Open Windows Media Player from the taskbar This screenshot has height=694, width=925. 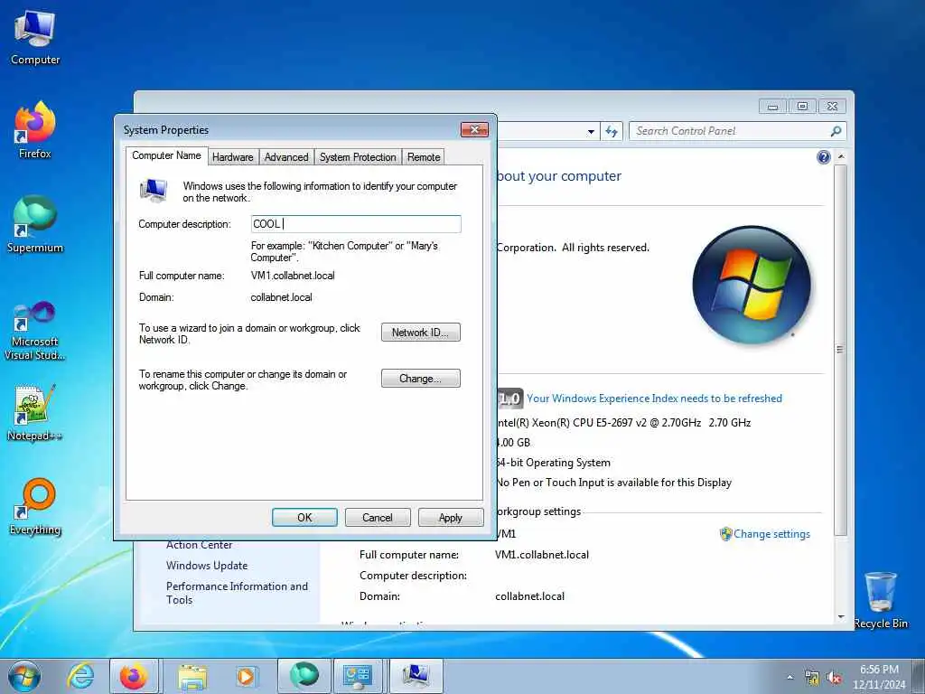[246, 676]
